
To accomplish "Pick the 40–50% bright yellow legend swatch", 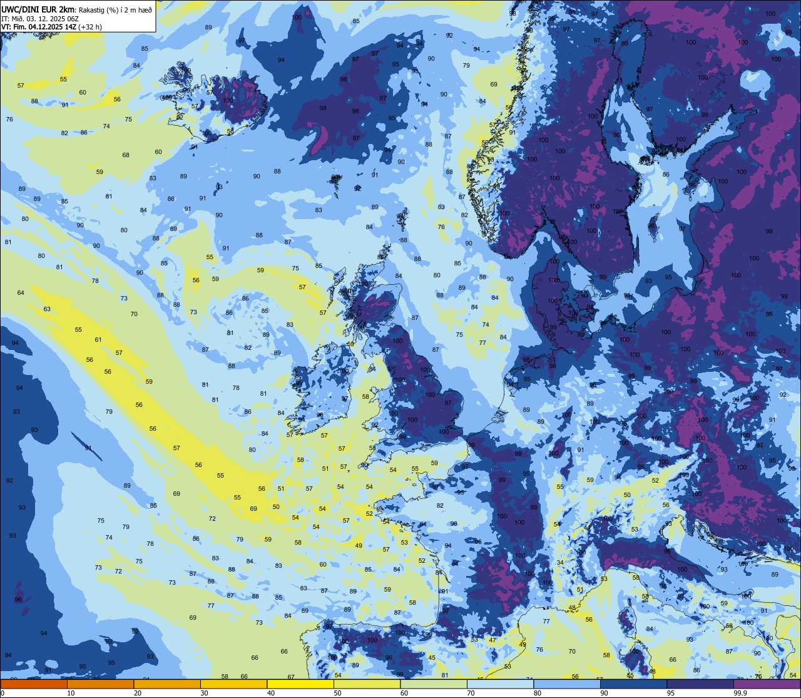I will click(x=300, y=684).
